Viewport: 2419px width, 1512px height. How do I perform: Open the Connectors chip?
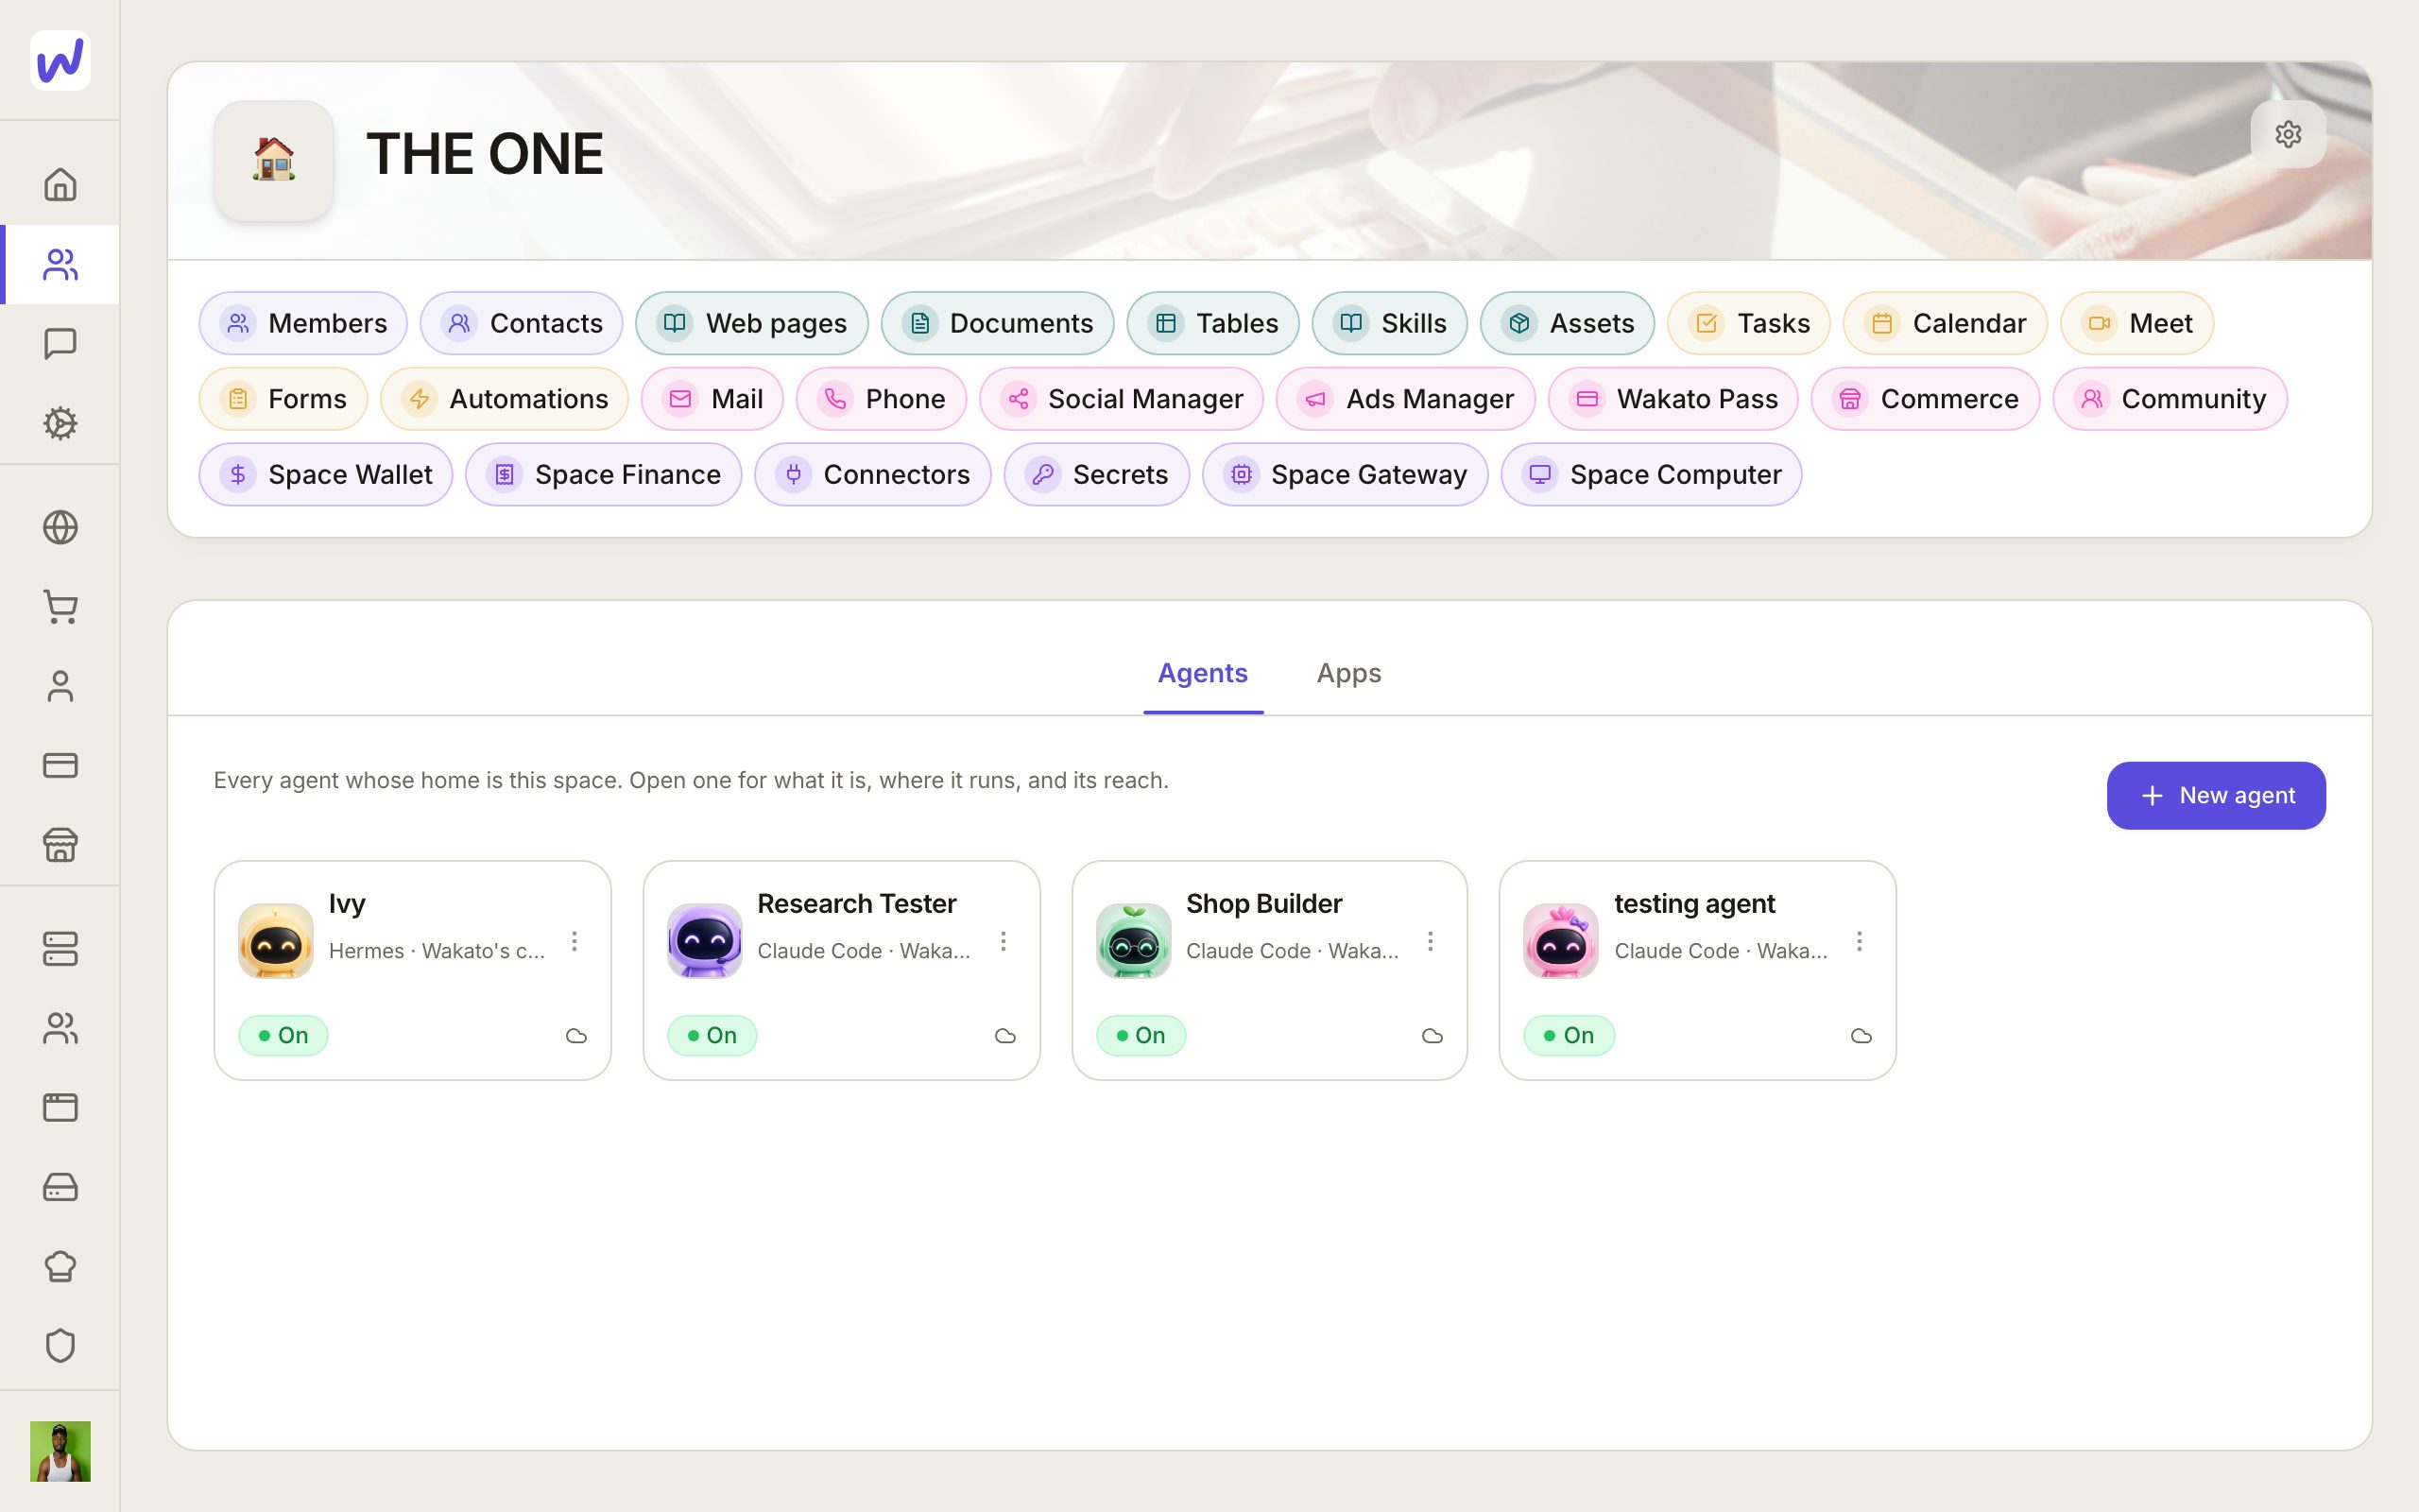(873, 474)
